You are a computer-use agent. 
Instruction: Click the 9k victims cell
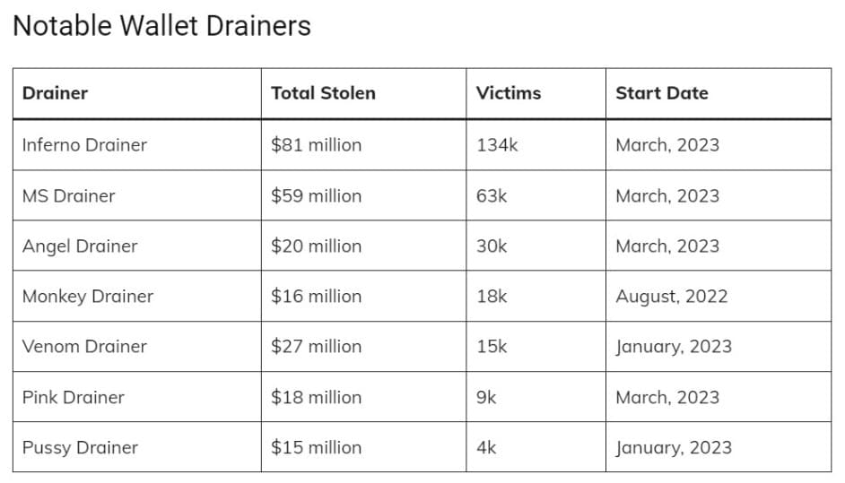pyautogui.click(x=486, y=397)
